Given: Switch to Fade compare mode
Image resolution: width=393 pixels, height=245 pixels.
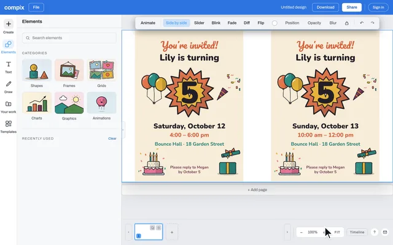Looking at the screenshot, I should (232, 23).
